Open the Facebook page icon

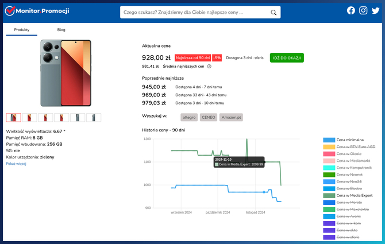[351, 10]
